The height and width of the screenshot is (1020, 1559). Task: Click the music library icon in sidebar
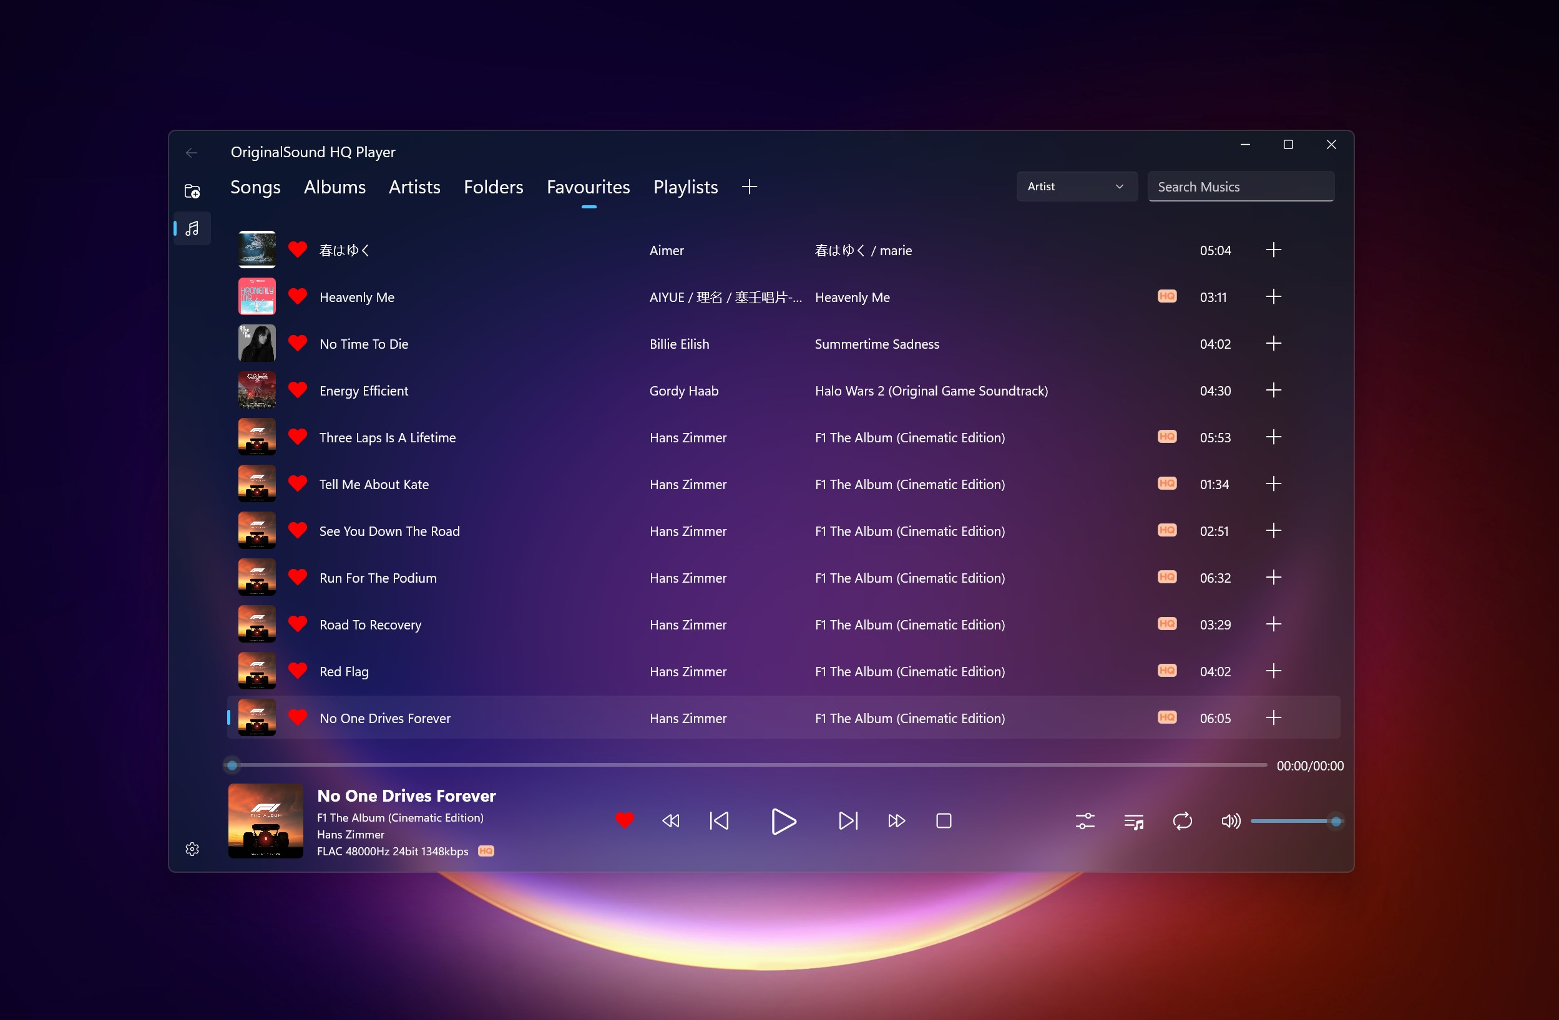coord(192,228)
